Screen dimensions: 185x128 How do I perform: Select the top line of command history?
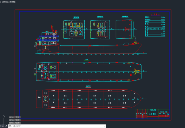15,117
